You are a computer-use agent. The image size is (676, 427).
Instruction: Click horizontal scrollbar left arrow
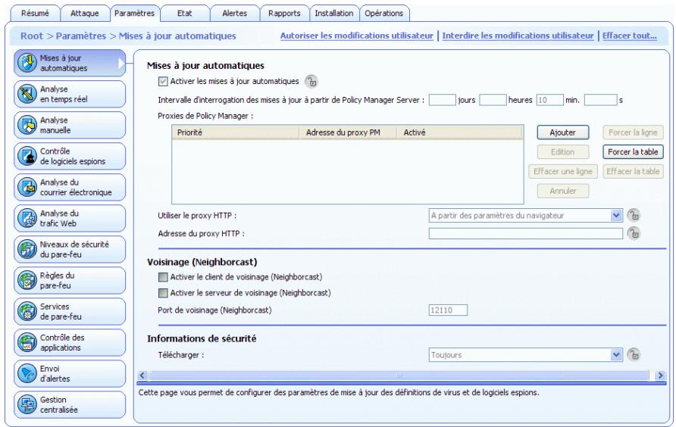(142, 376)
